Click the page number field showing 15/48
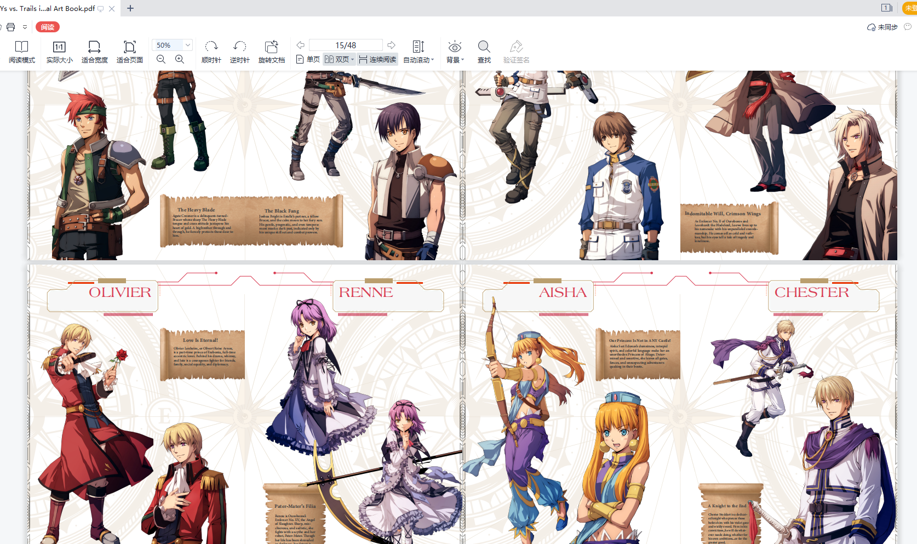917x544 pixels. [346, 45]
